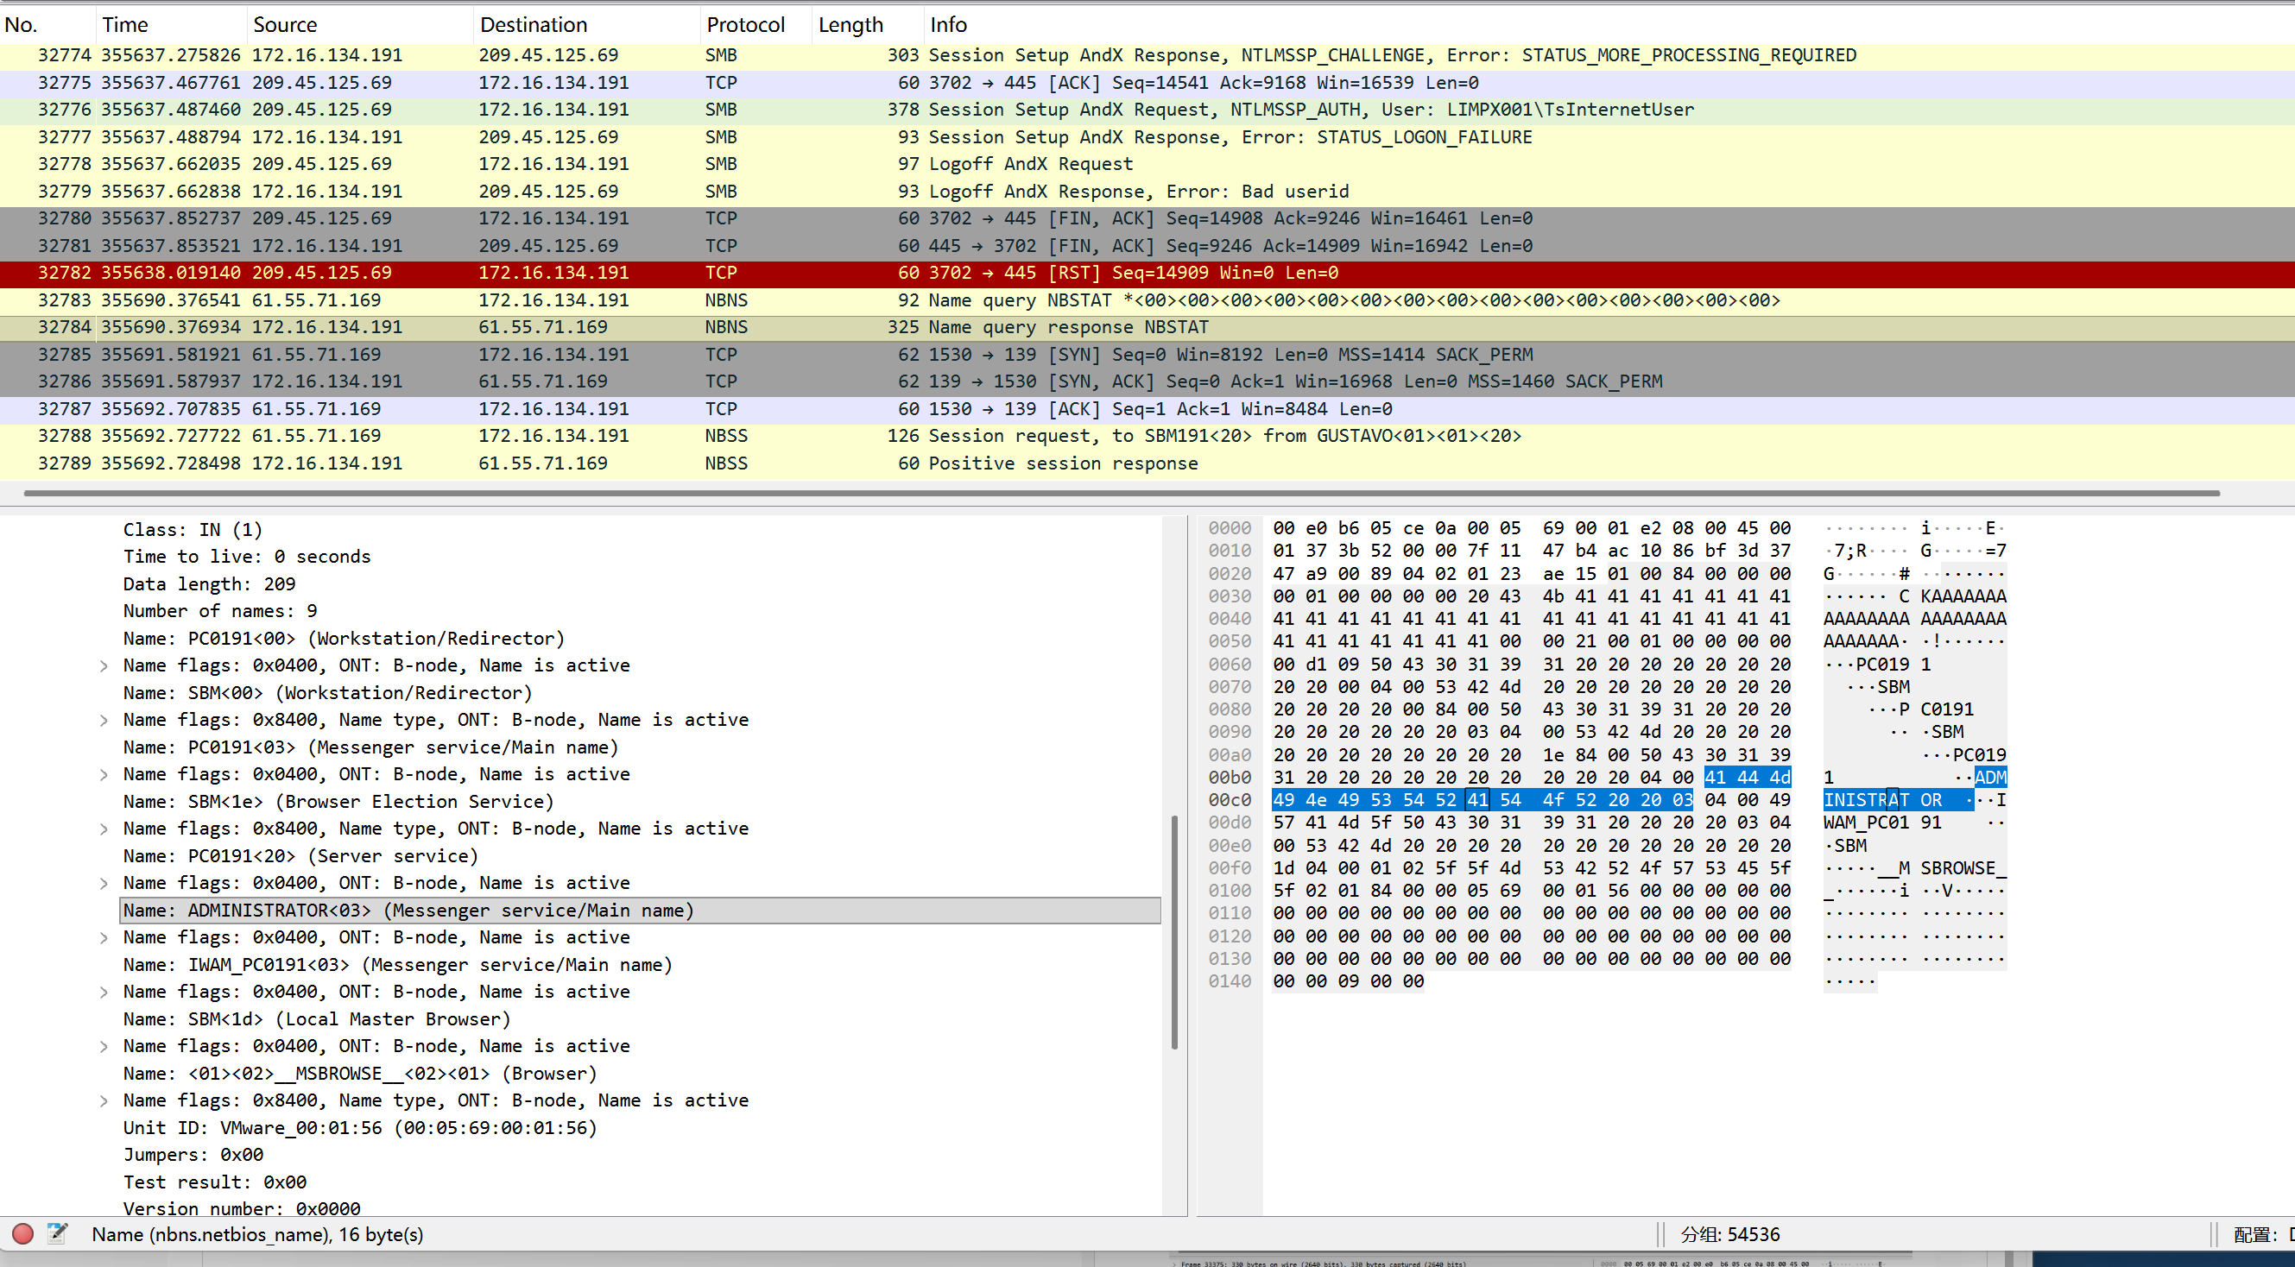Select Unit ID VMware_00:01:56 detail line
This screenshot has width=2295, height=1267.
click(x=359, y=1128)
